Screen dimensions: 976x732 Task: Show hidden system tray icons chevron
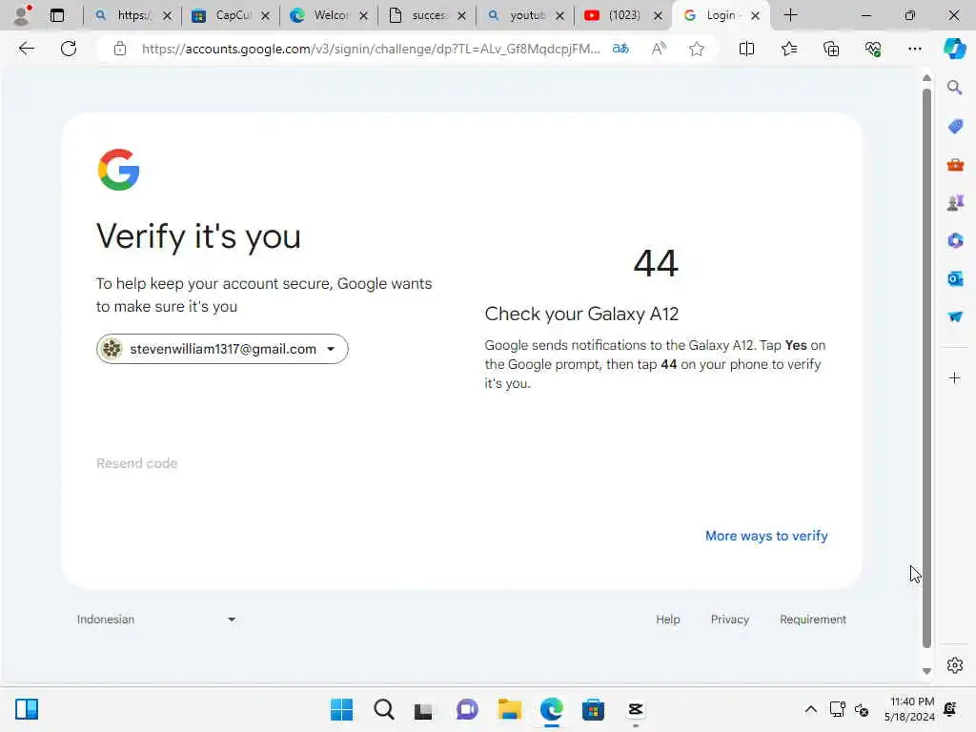click(810, 709)
